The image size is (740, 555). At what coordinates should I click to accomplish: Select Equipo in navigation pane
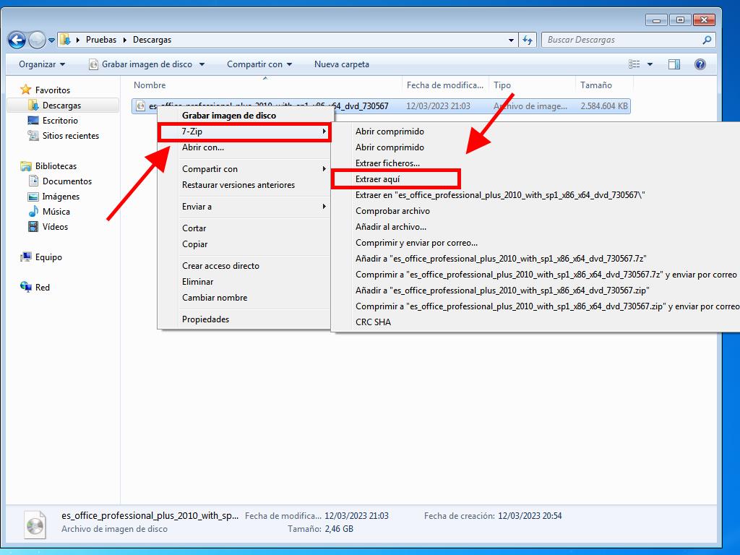click(x=48, y=257)
